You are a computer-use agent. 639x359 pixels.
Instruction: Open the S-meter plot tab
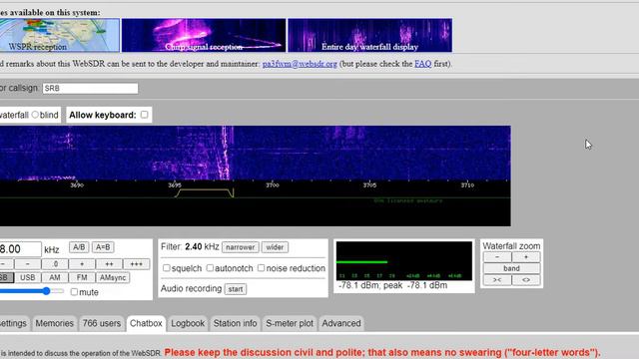click(x=290, y=323)
